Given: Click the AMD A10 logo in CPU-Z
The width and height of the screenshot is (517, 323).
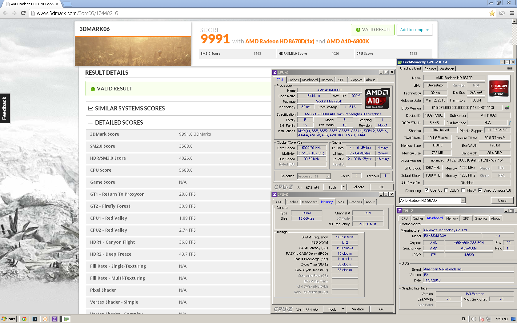Looking at the screenshot, I should [378, 98].
